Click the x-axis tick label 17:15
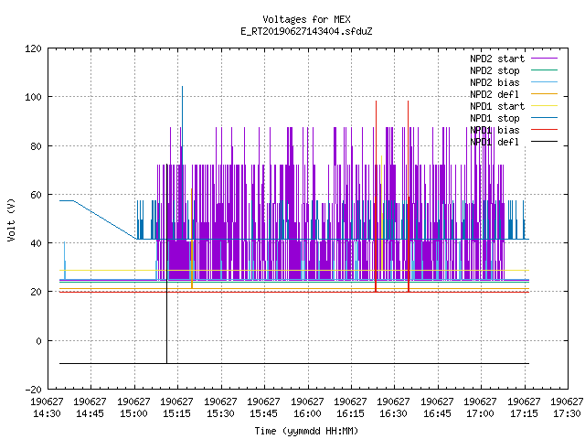This screenshot has height=439, width=585. pyautogui.click(x=524, y=413)
